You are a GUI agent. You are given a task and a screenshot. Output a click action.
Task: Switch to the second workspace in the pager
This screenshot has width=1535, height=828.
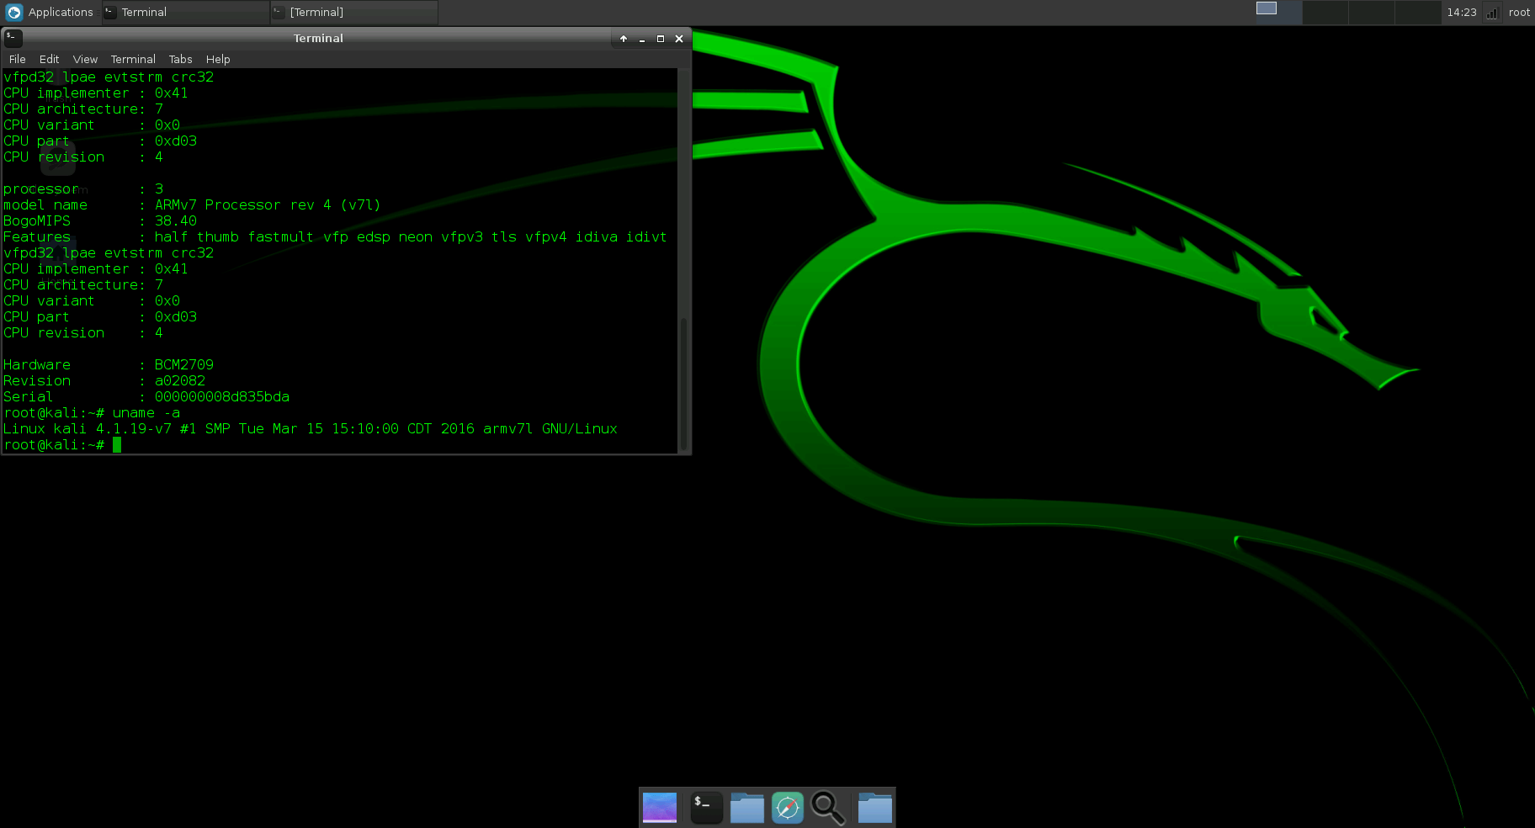[1325, 13]
